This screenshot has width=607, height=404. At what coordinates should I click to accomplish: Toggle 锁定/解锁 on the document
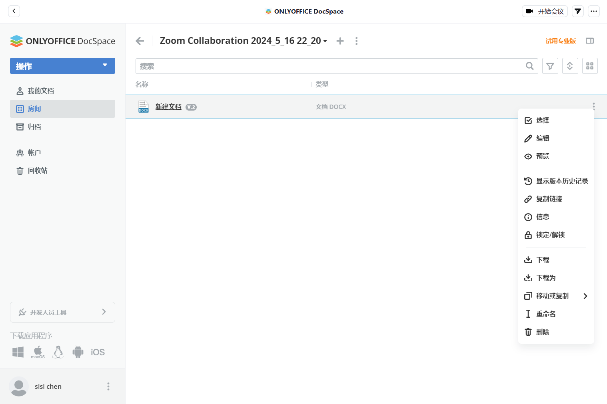551,235
